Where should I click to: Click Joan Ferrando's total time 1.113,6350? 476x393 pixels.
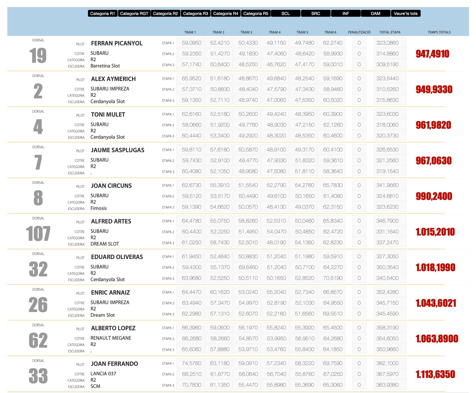click(435, 374)
